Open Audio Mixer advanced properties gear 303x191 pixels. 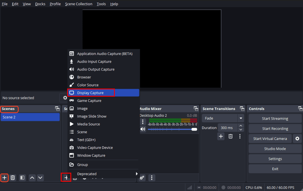tap(142, 178)
